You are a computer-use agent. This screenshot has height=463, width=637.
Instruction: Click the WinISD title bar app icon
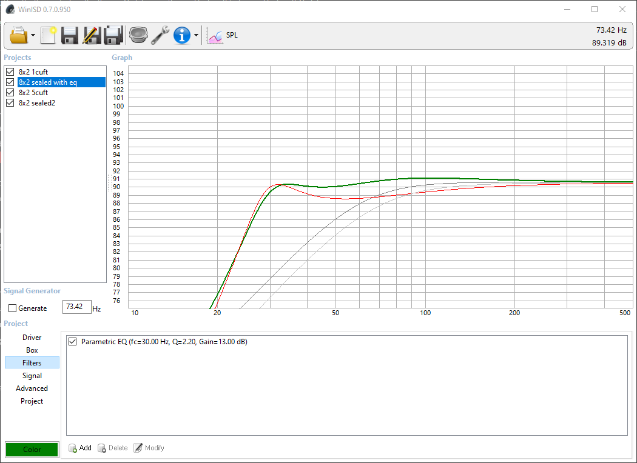click(10, 9)
